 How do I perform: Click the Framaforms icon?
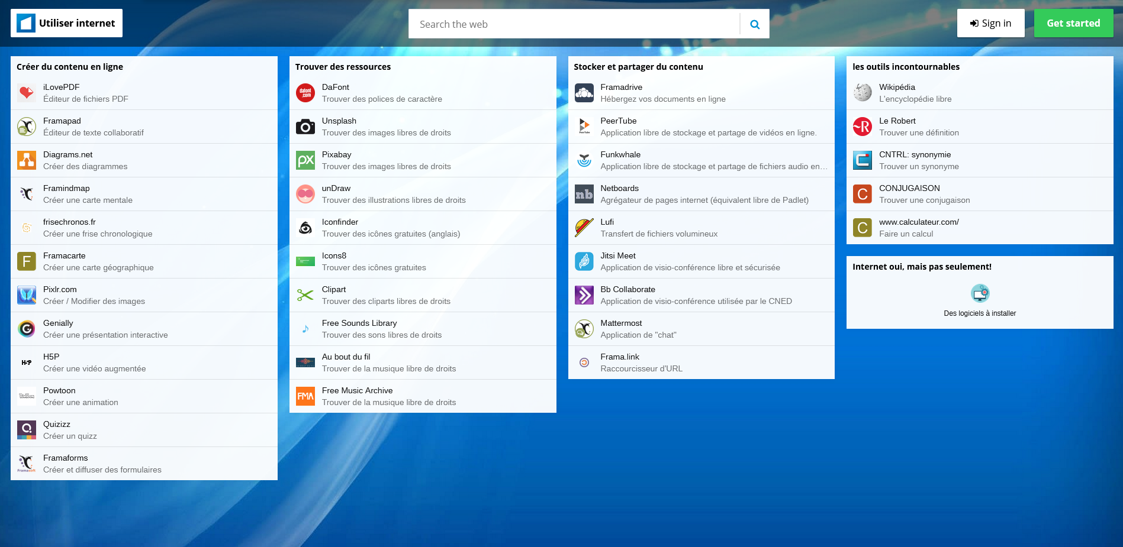click(27, 464)
